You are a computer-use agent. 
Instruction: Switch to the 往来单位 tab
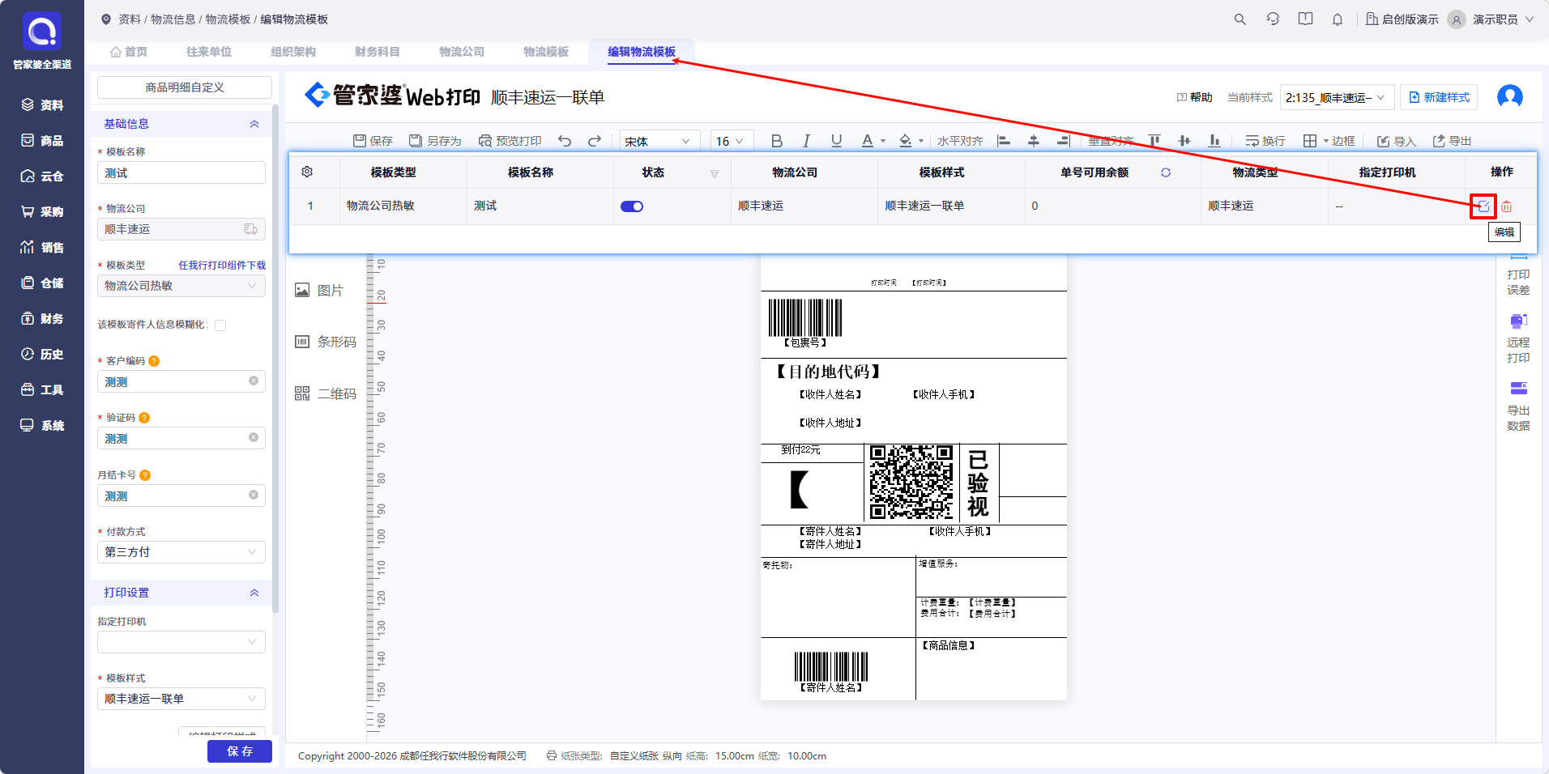point(209,52)
